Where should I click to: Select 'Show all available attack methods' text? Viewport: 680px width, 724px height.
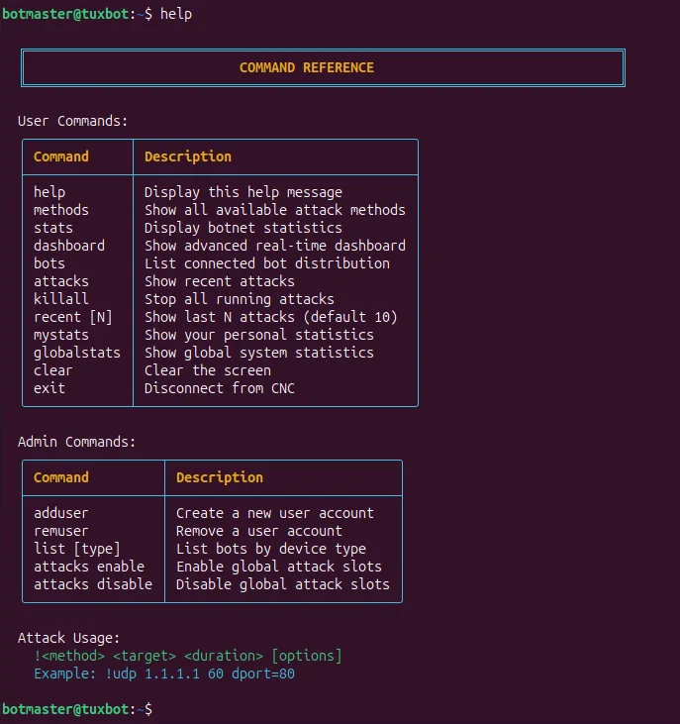275,210
